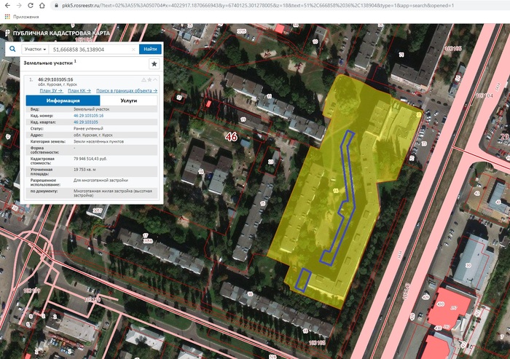510x359 pixels.
Task: Open the Участки search type dropdown
Action: [x=35, y=49]
